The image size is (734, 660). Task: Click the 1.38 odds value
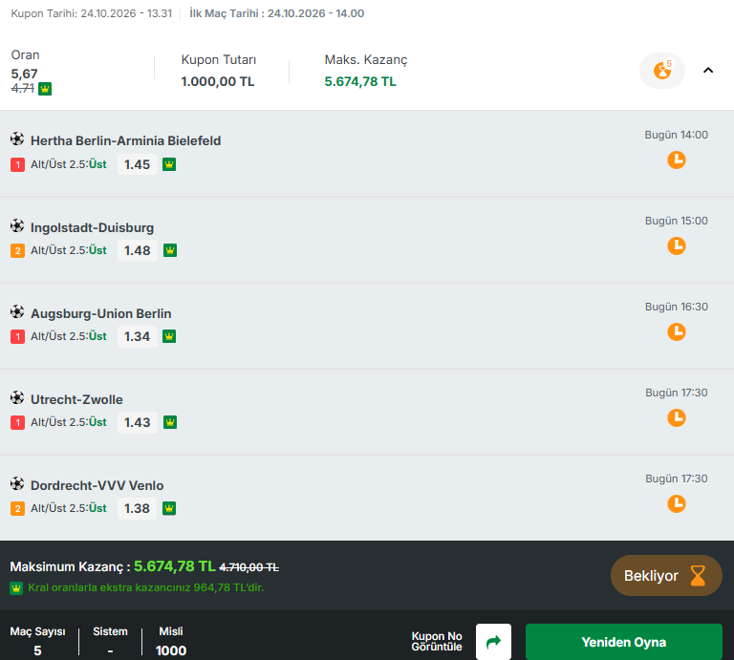point(138,508)
